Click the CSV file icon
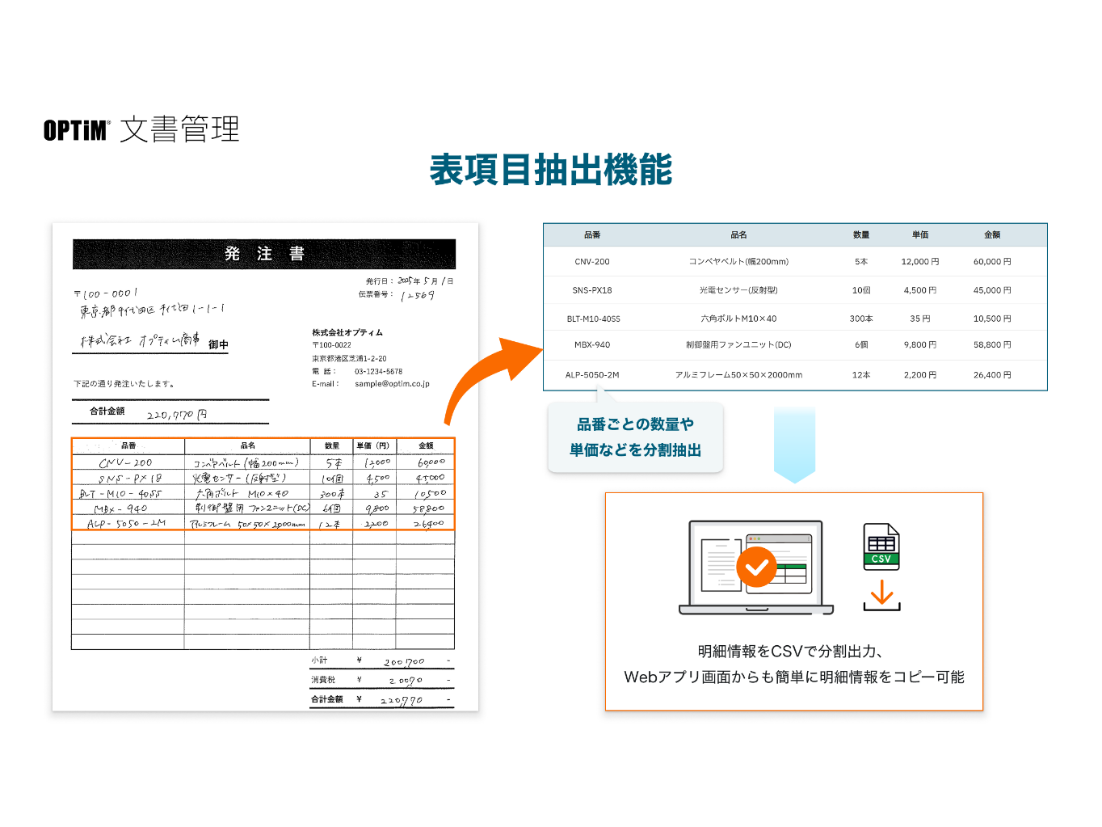Image resolution: width=1102 pixels, height=827 pixels. pos(881,546)
